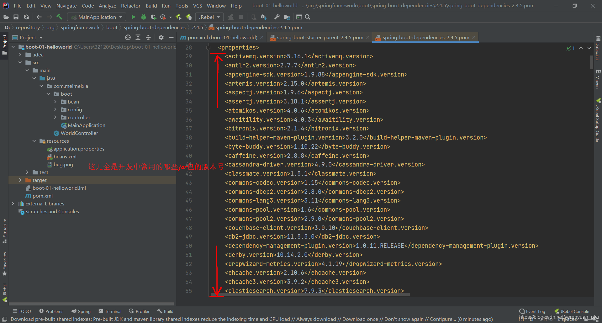Image resolution: width=602 pixels, height=323 pixels.
Task: Click the fold marker at properties line
Action: [208, 48]
